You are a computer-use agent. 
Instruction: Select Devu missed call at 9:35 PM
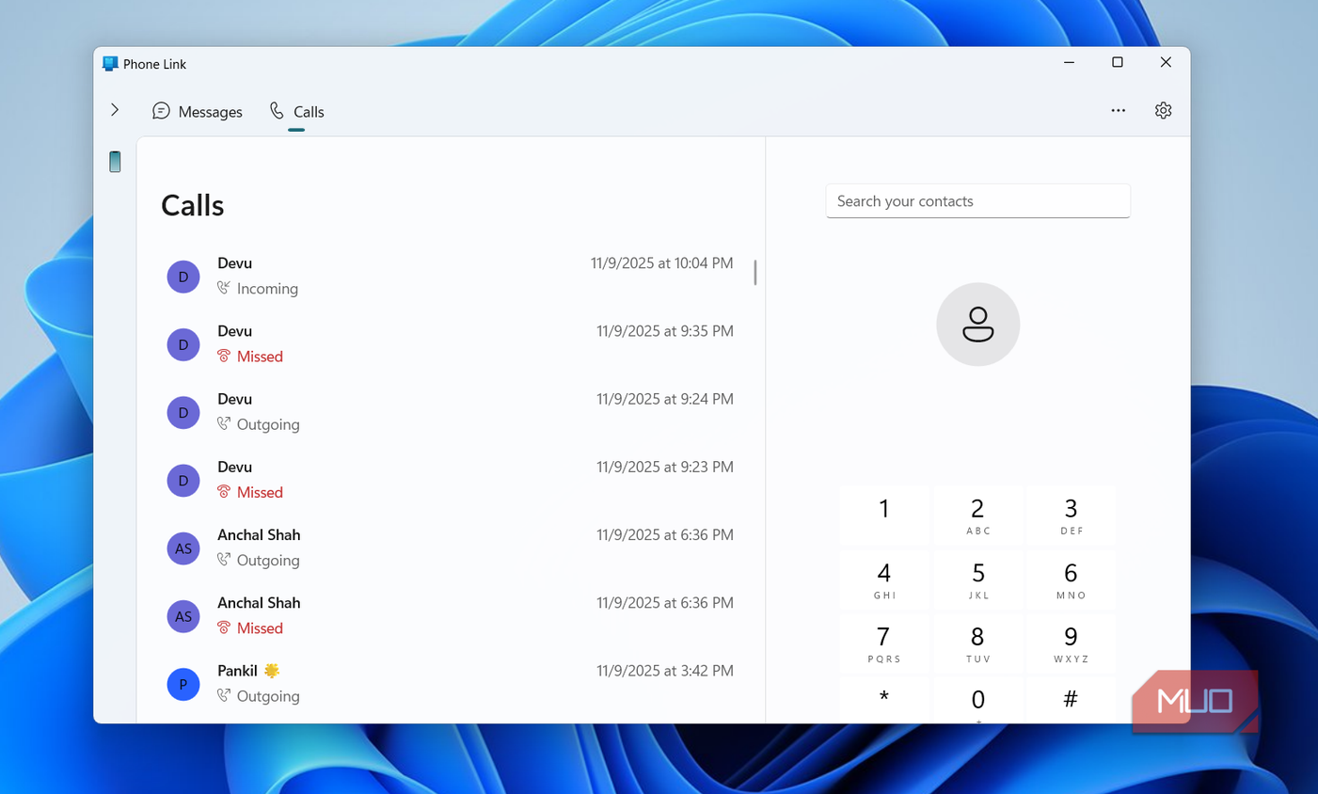(x=450, y=343)
